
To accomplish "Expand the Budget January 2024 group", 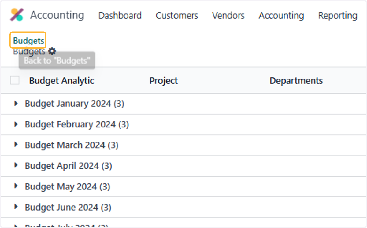I will 16,104.
